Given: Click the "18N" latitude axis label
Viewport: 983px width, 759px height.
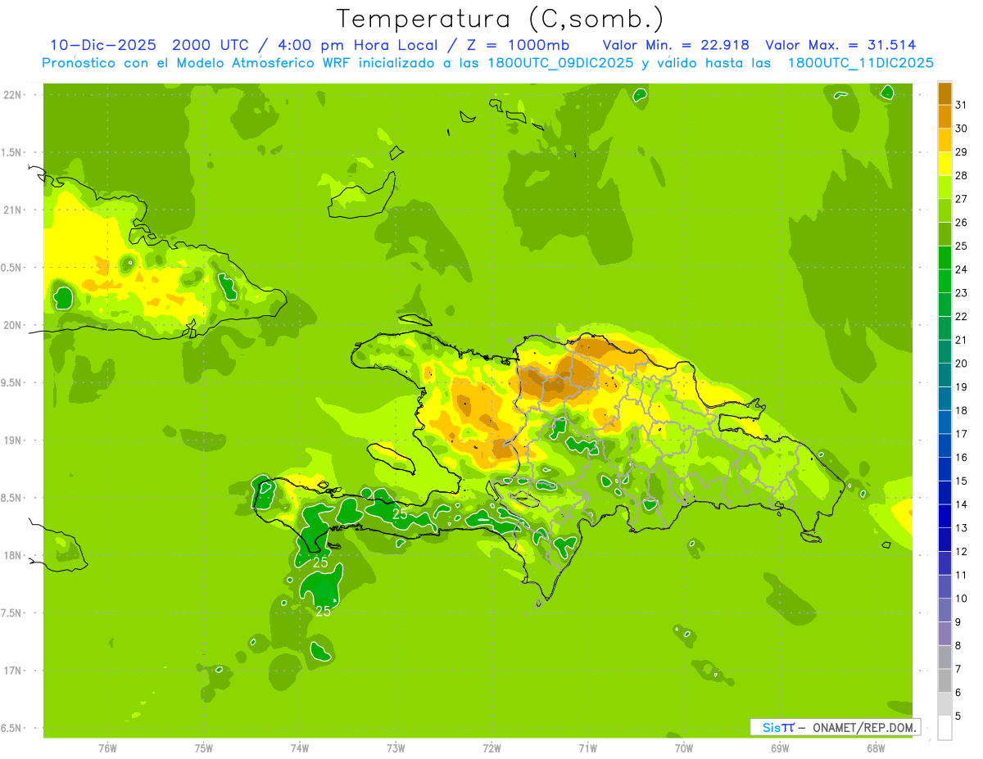Looking at the screenshot, I should 13,556.
